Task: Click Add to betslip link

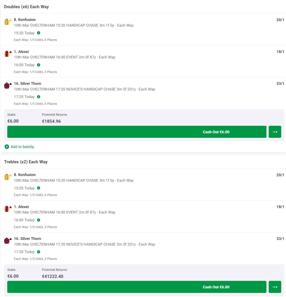Action: tap(22, 147)
